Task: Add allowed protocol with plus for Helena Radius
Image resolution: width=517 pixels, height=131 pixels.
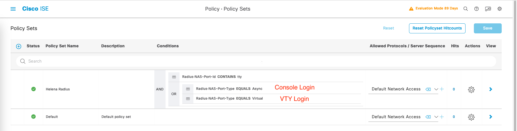Action: (x=442, y=89)
